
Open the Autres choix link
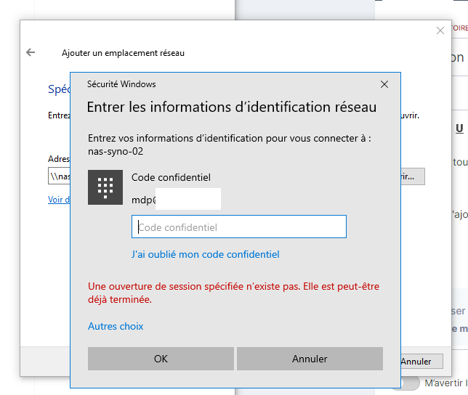click(116, 326)
